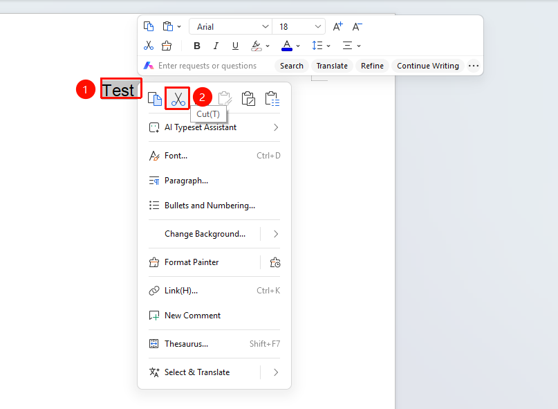Image resolution: width=558 pixels, height=409 pixels.
Task: Click the Copy icon at the top of the context menu
Action: tap(155, 99)
